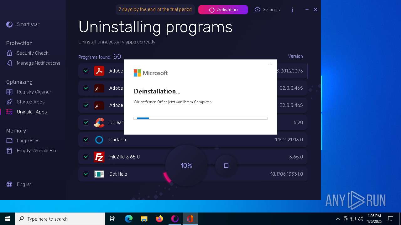Click the Uninstall Apps list icon

pos(9,112)
